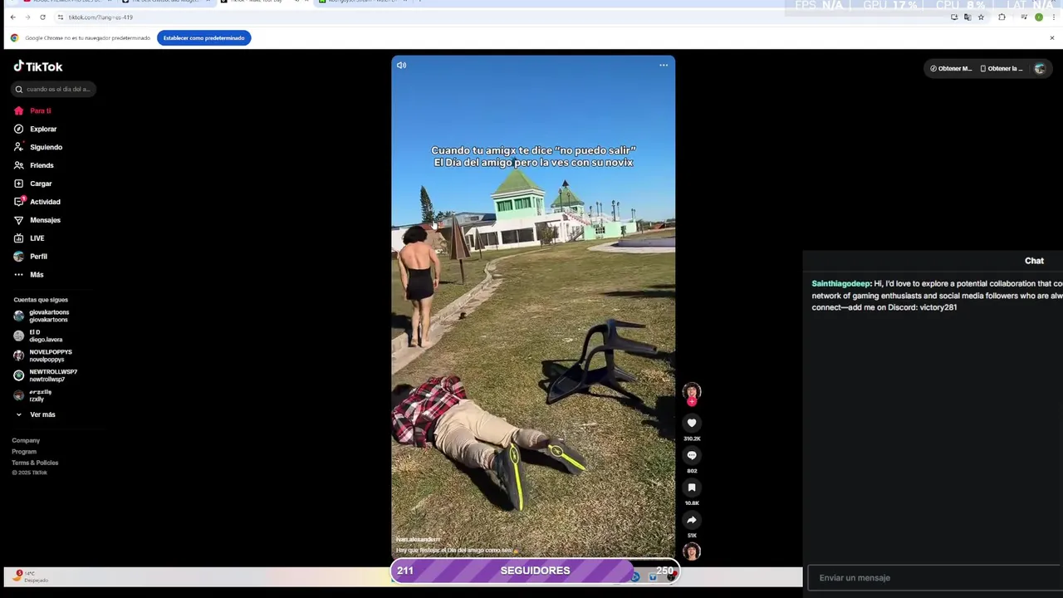1063x598 pixels.
Task: Click Establecer como predeterminado button
Action: (x=203, y=37)
